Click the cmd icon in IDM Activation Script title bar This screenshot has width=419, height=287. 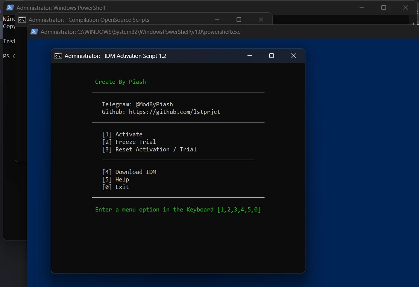[58, 56]
